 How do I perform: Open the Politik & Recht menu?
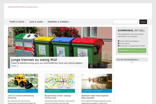pyautogui.click(x=18, y=22)
